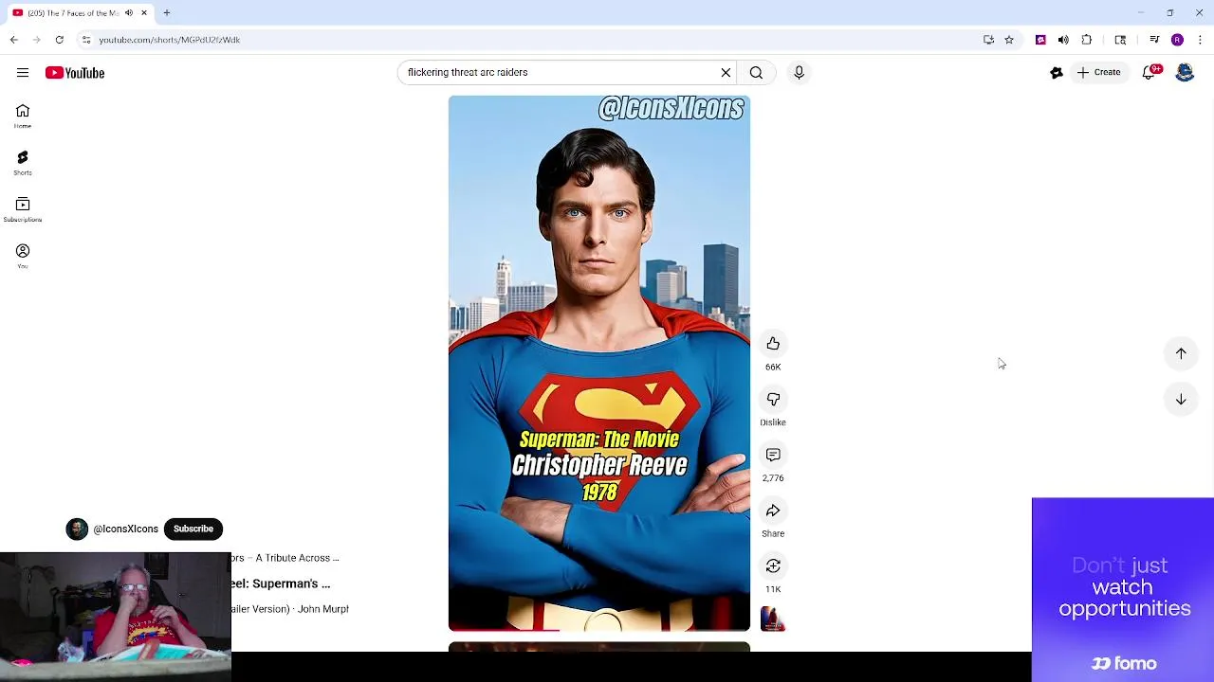Close the current YouTube tab
Viewport: 1214px width, 682px height.
144,13
